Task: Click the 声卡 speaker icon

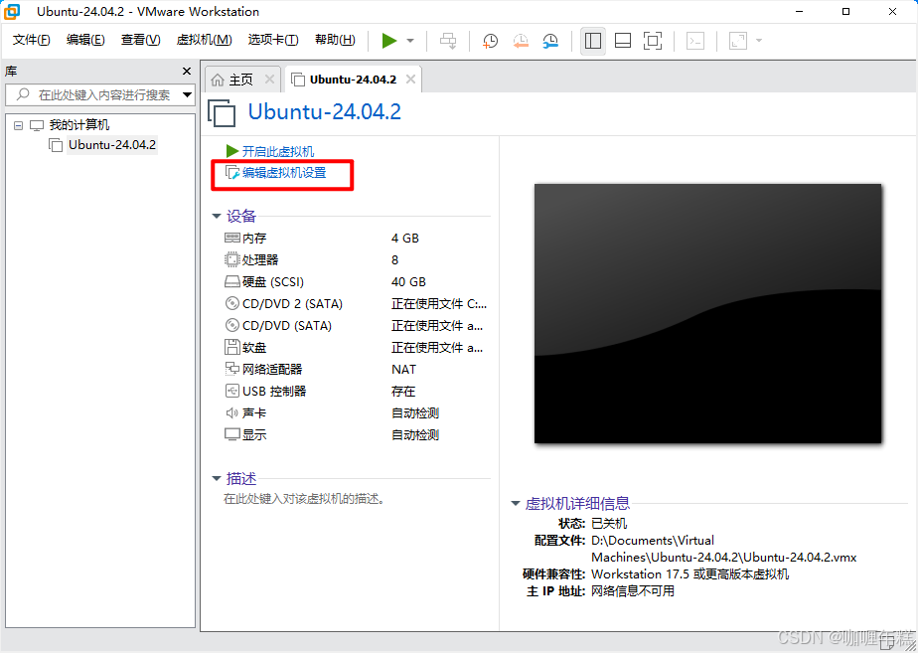Action: [x=231, y=412]
